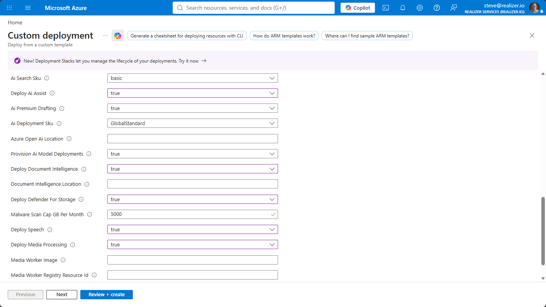Viewport: 546px width, 307px height.
Task: Expand the Ai Premium Drafting dropdown
Action: tap(193, 108)
